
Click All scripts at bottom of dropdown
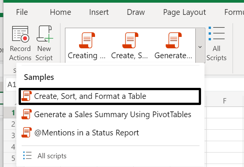point(52,156)
